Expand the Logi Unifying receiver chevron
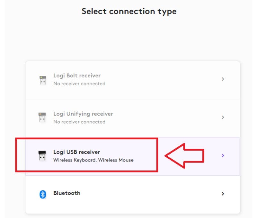 223,118
